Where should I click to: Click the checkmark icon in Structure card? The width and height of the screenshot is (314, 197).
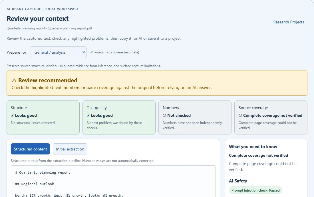tap(12, 116)
